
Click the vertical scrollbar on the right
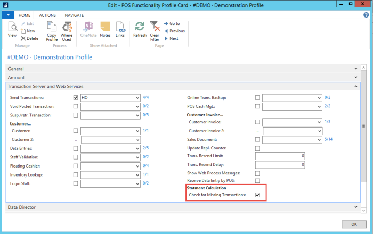tap(363, 127)
